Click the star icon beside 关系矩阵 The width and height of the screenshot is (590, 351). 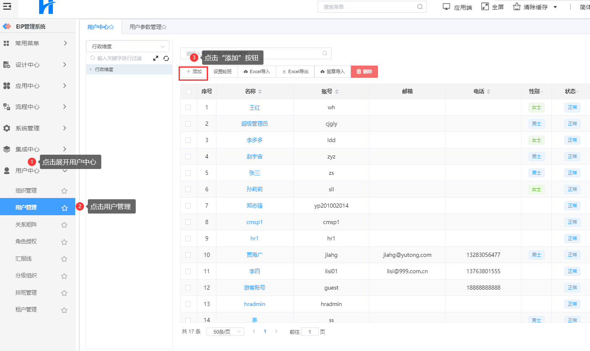[x=64, y=225]
